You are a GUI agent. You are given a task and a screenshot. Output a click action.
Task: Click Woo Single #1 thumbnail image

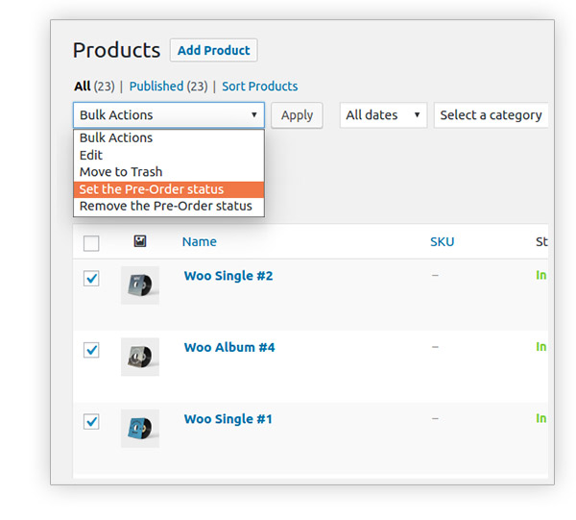tap(140, 429)
